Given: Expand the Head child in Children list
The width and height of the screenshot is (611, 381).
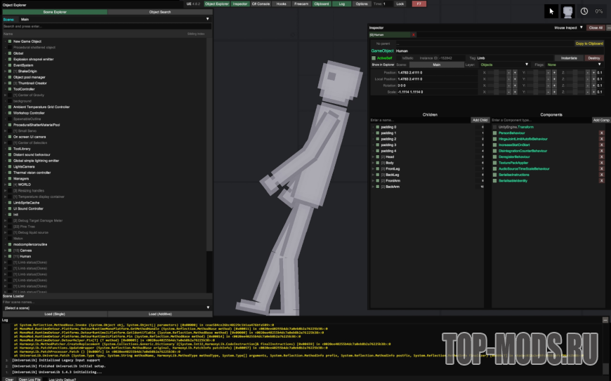Looking at the screenshot, I should coord(373,157).
